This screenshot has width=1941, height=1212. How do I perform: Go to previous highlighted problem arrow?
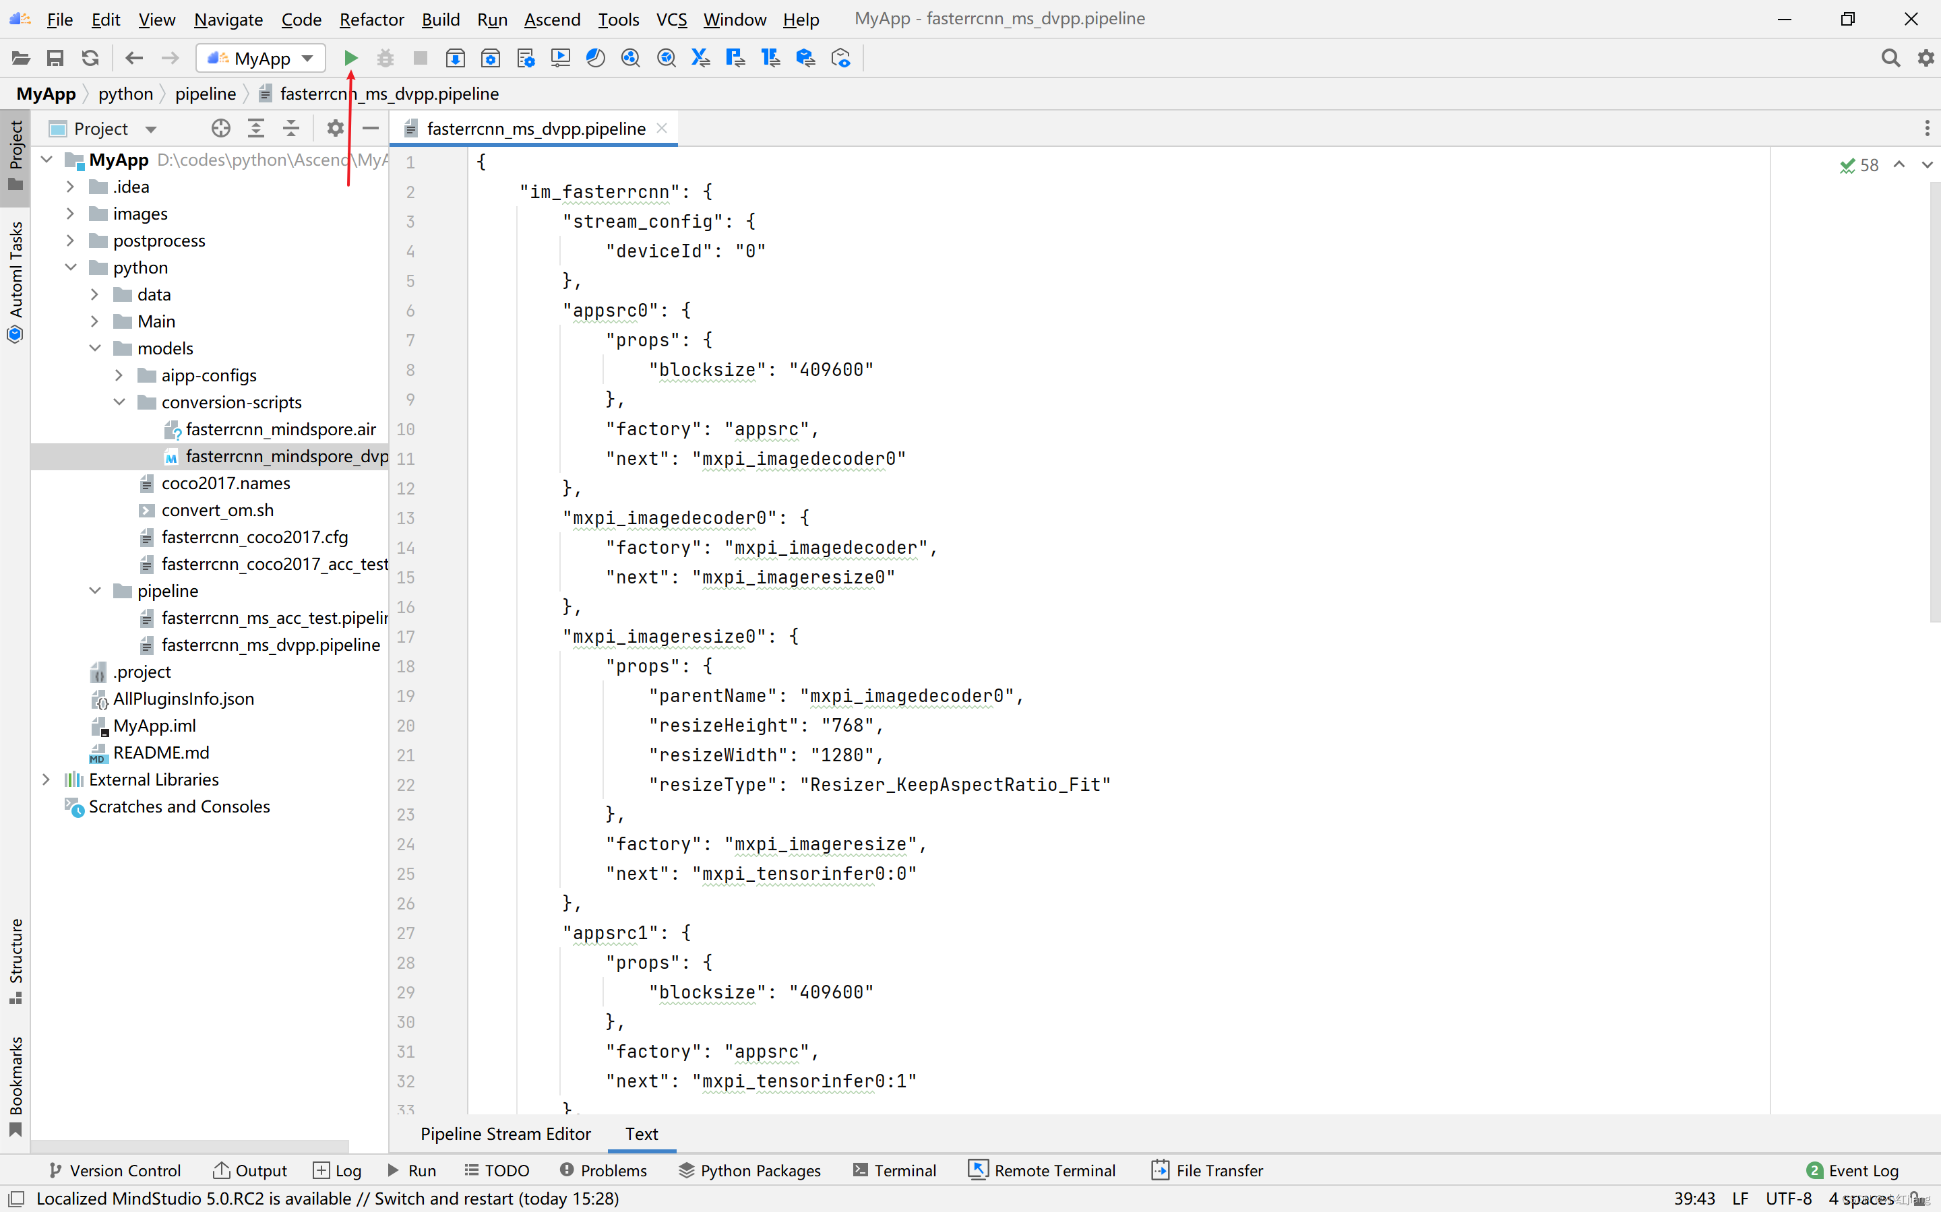(x=1899, y=164)
